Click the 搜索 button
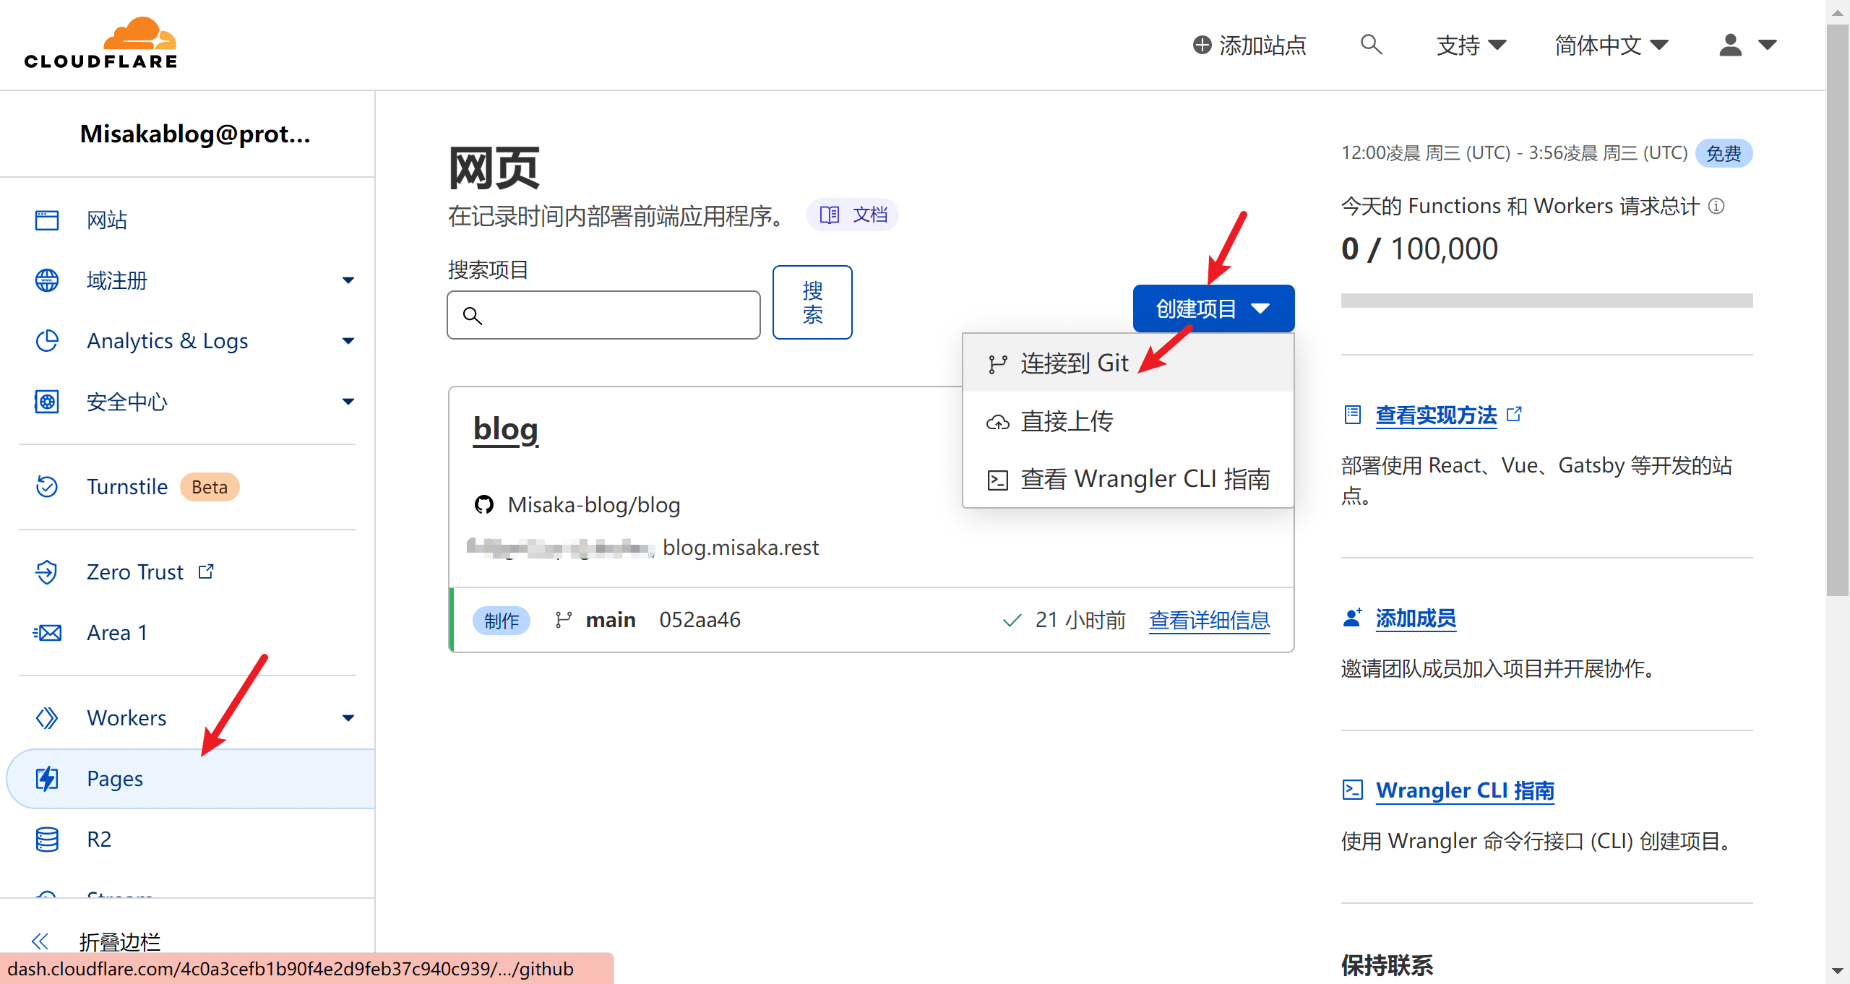The width and height of the screenshot is (1850, 984). 812,302
